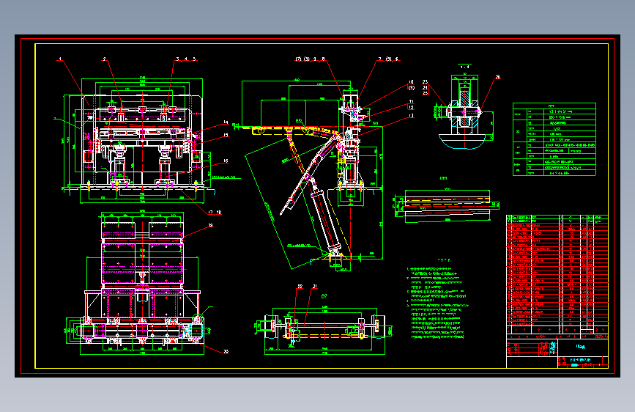The image size is (635, 412).
Task: Select callout number 15 beside front view
Action: pos(226,135)
